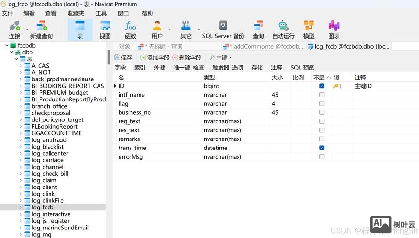Expand the log_fccb table tree node
Viewport: 419px width, 238px height.
point(21,208)
